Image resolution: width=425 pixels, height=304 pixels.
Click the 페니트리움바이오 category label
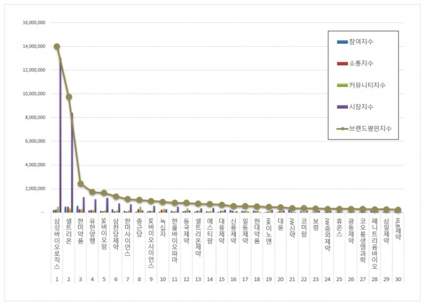pos(375,244)
